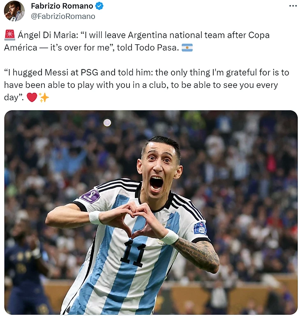Click the quote about hugging Messi at PSG

[147, 85]
